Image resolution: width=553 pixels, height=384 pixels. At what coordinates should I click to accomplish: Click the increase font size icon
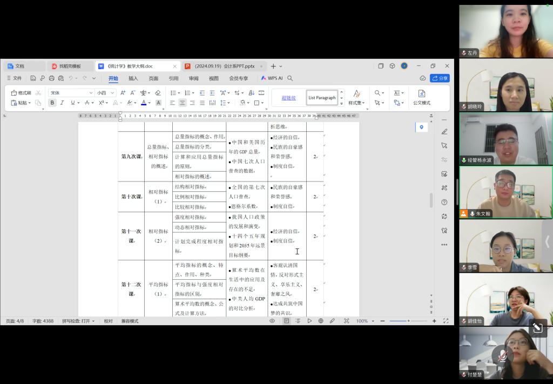point(123,93)
